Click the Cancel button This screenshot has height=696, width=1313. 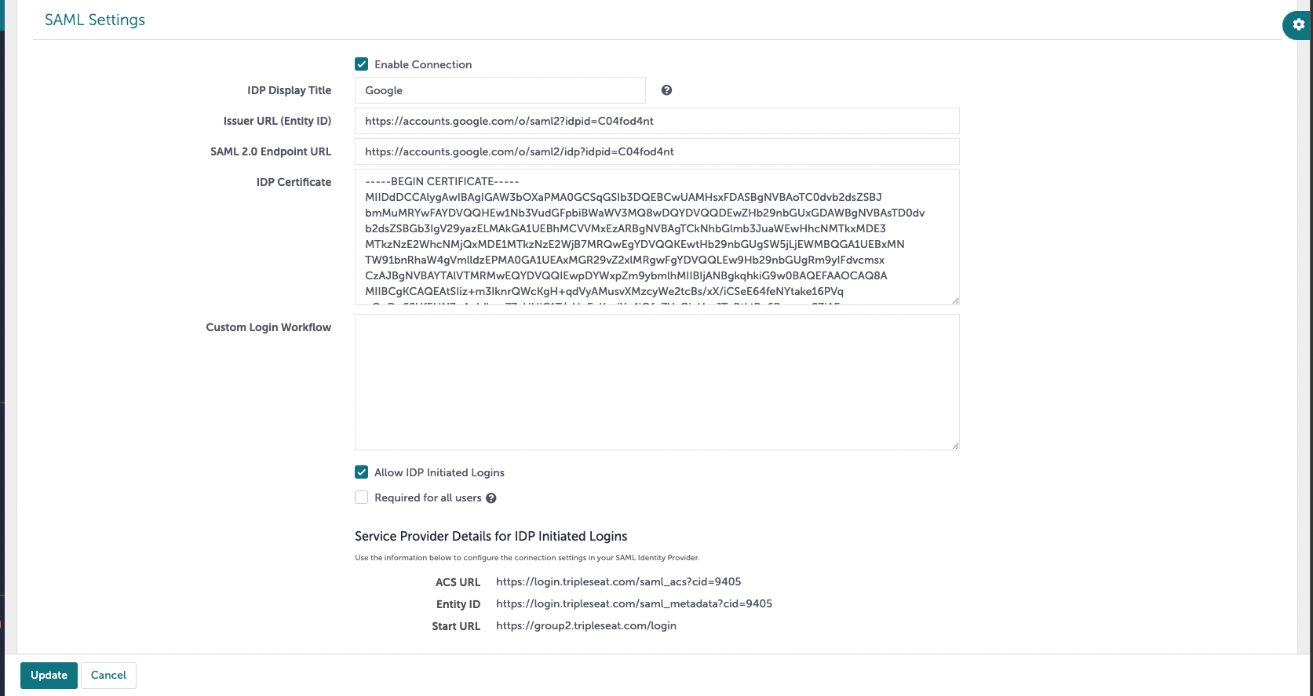tap(108, 675)
